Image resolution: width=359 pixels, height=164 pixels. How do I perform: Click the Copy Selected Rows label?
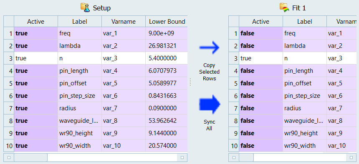point(209,72)
